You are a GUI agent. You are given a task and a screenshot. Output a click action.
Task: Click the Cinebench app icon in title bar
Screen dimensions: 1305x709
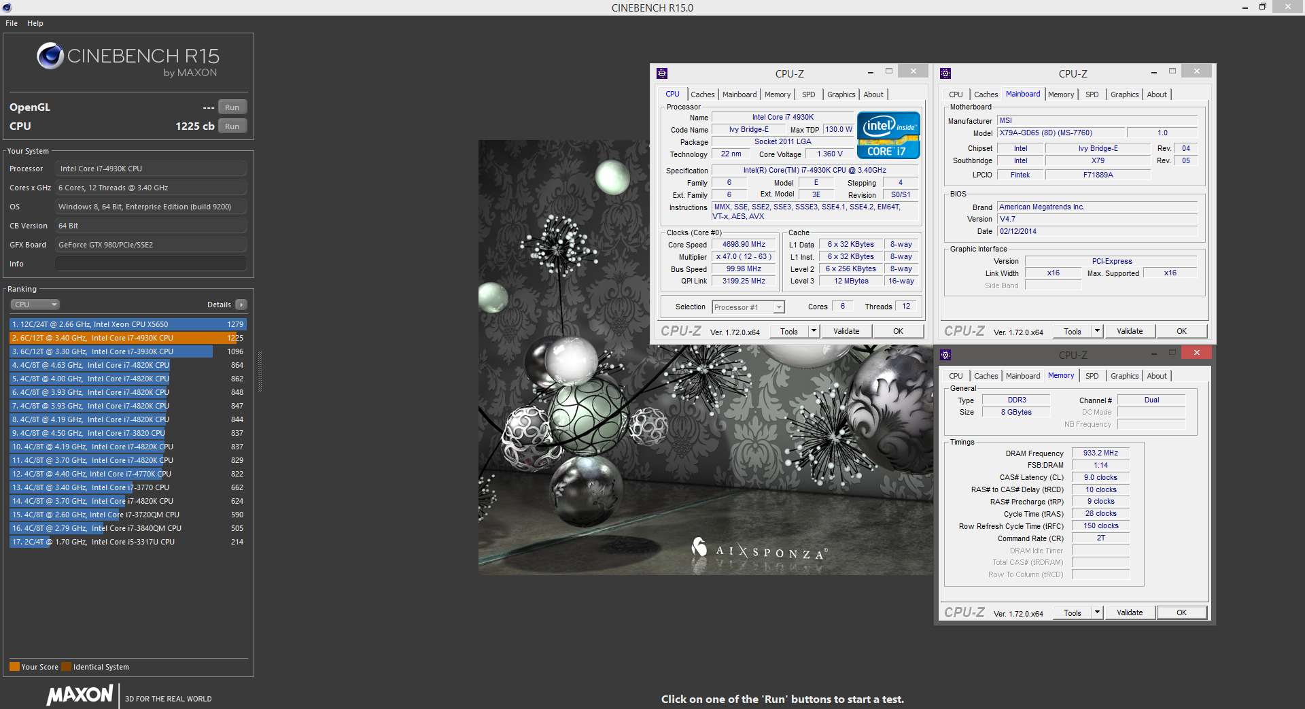coord(7,7)
